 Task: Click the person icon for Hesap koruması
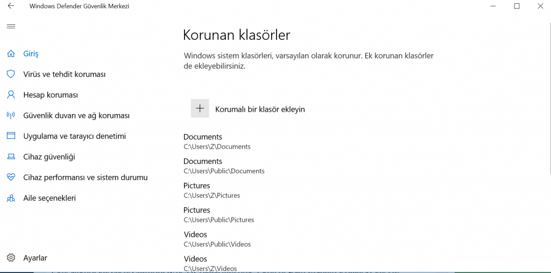(11, 95)
